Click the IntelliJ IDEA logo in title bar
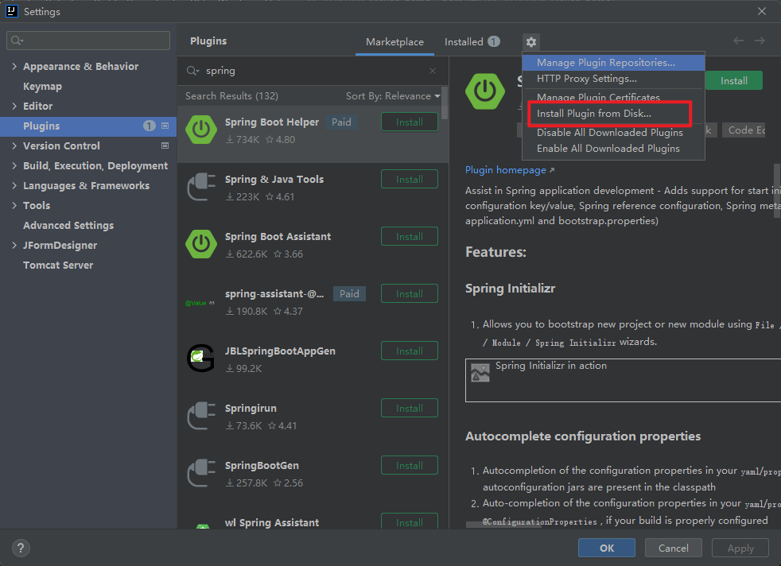The height and width of the screenshot is (566, 781). coord(11,11)
